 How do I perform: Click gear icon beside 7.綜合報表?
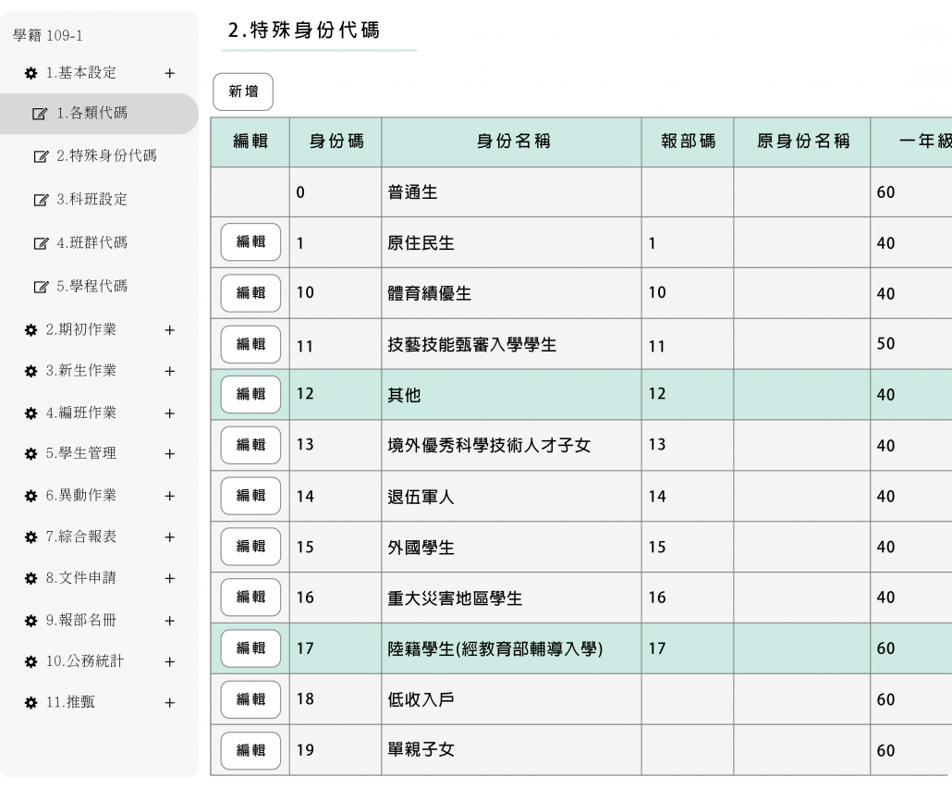pos(31,537)
